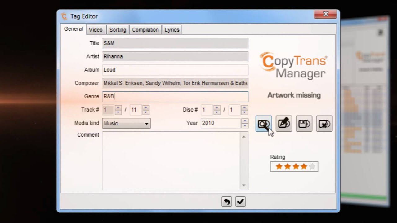This screenshot has width=397, height=223.
Task: Click the Album field containing Loud
Action: point(175,70)
